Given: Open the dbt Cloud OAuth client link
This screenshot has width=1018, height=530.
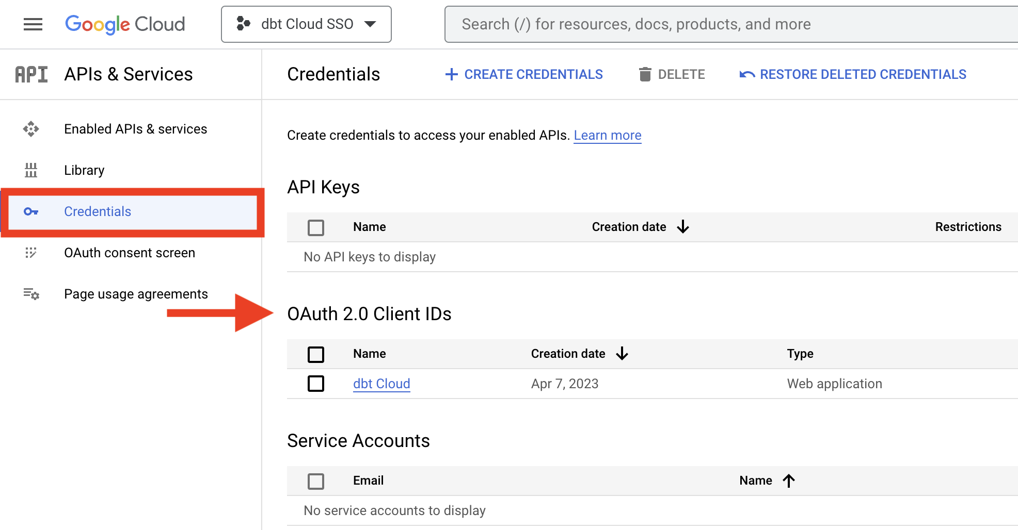Looking at the screenshot, I should (x=381, y=384).
